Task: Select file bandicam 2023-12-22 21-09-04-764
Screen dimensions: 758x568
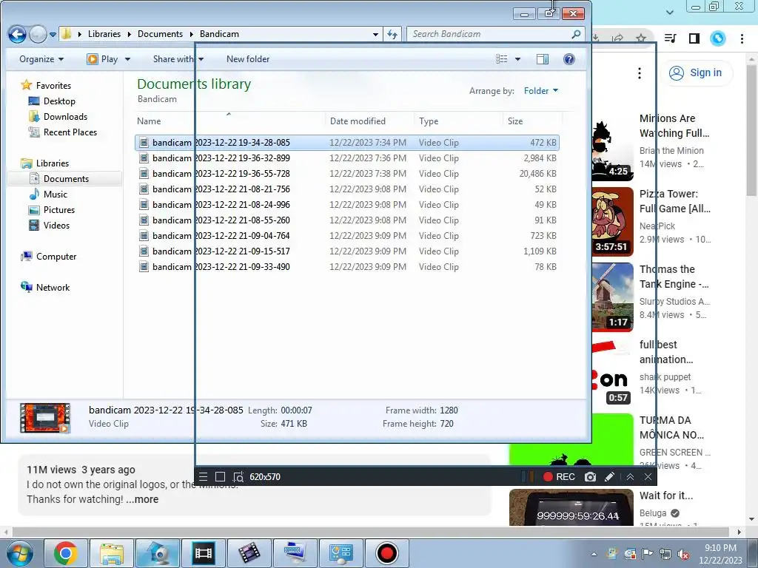Action: [x=346, y=235]
